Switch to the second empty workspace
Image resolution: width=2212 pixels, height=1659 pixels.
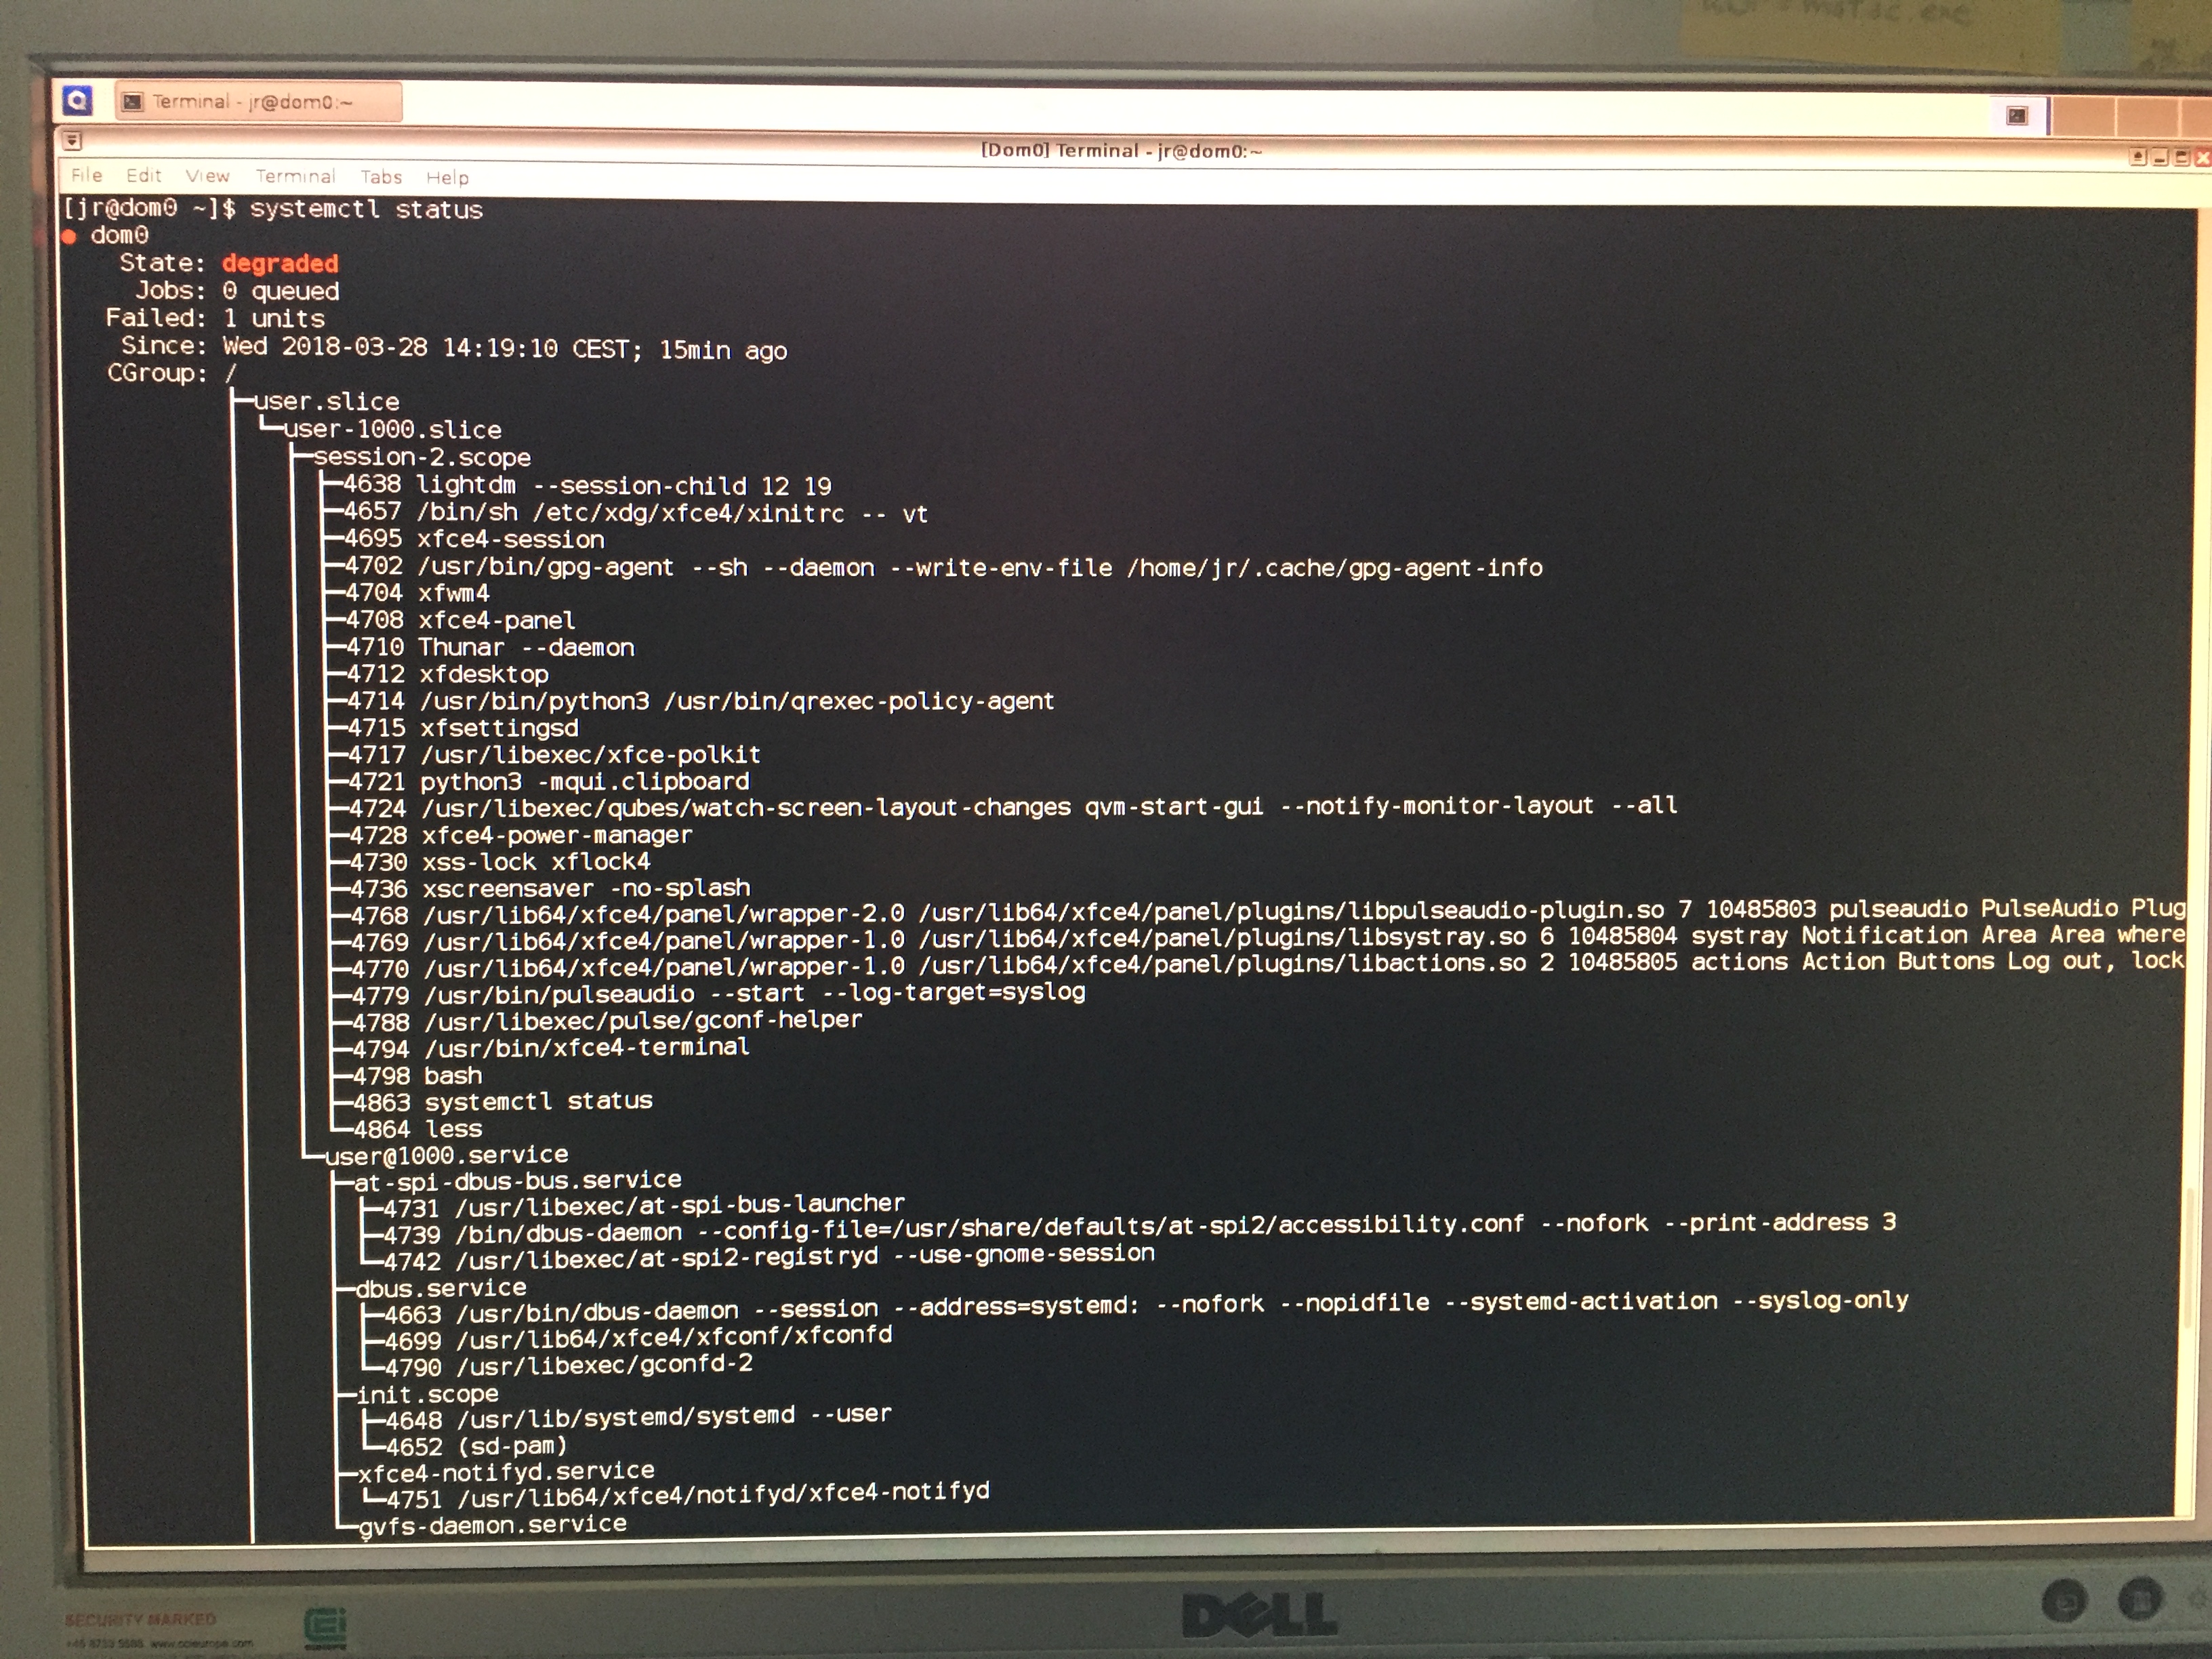pos(2083,116)
